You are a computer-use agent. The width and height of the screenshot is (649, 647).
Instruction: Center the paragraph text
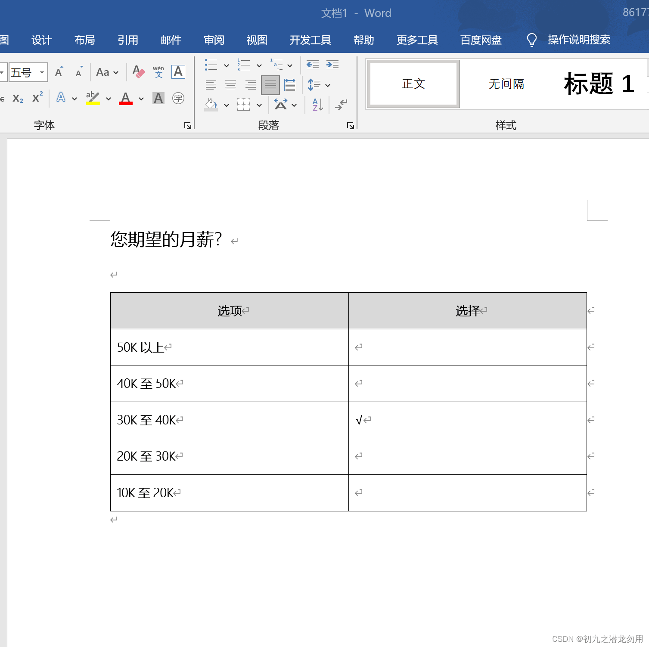[231, 85]
